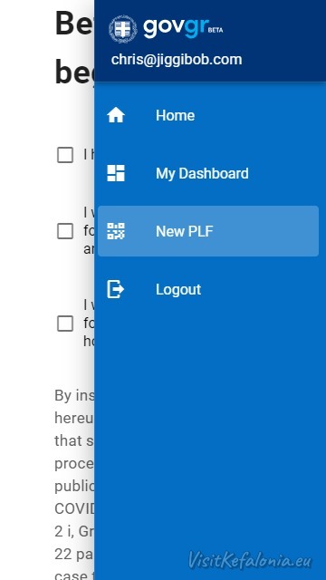The width and height of the screenshot is (326, 580).
Task: Click the Logout exit-arrow icon
Action: click(116, 289)
